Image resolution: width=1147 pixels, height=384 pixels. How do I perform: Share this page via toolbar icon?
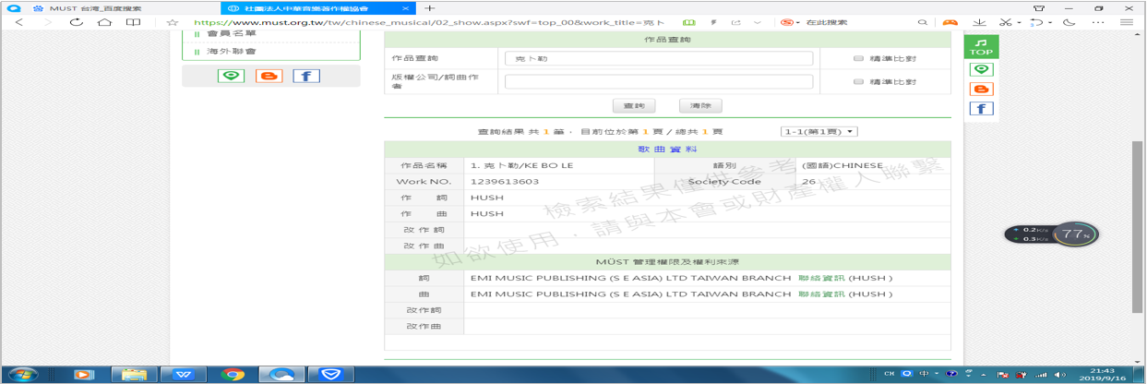tap(735, 22)
